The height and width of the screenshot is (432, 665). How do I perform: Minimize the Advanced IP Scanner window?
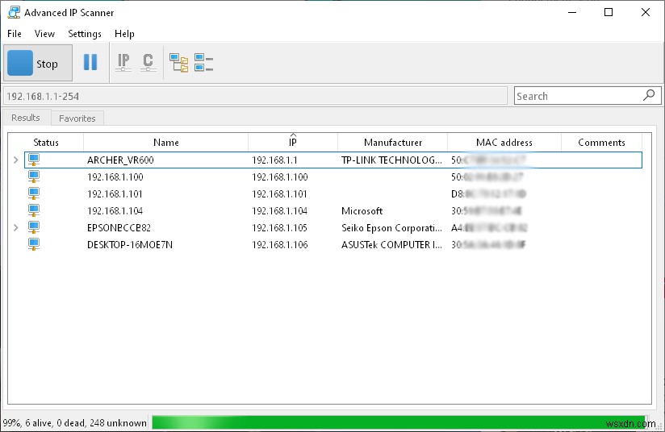pyautogui.click(x=572, y=12)
